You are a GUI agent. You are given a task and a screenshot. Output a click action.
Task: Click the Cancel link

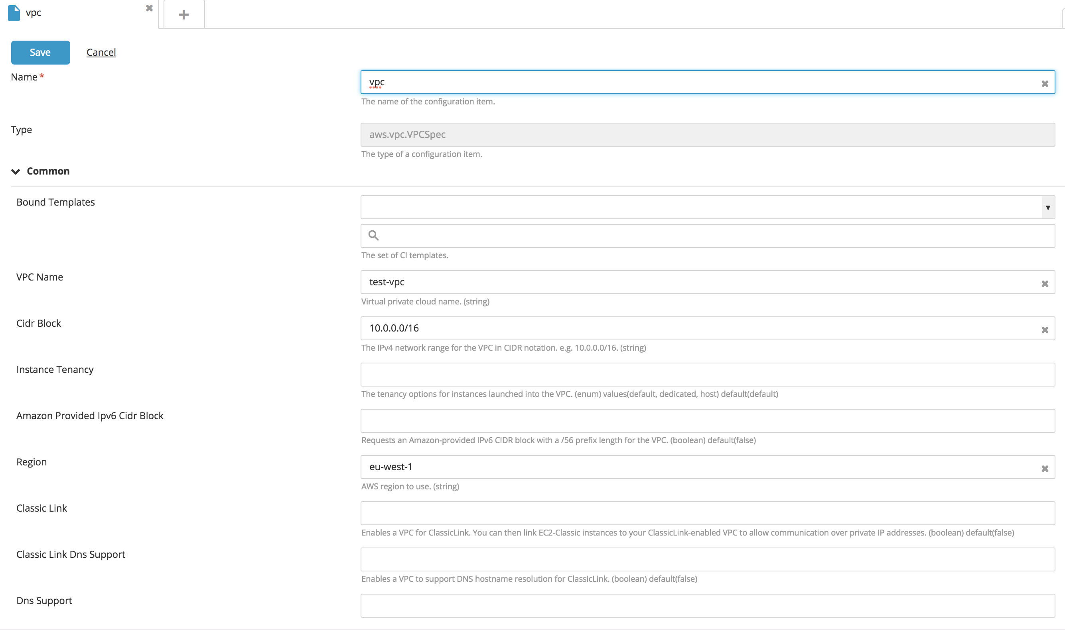tap(101, 52)
